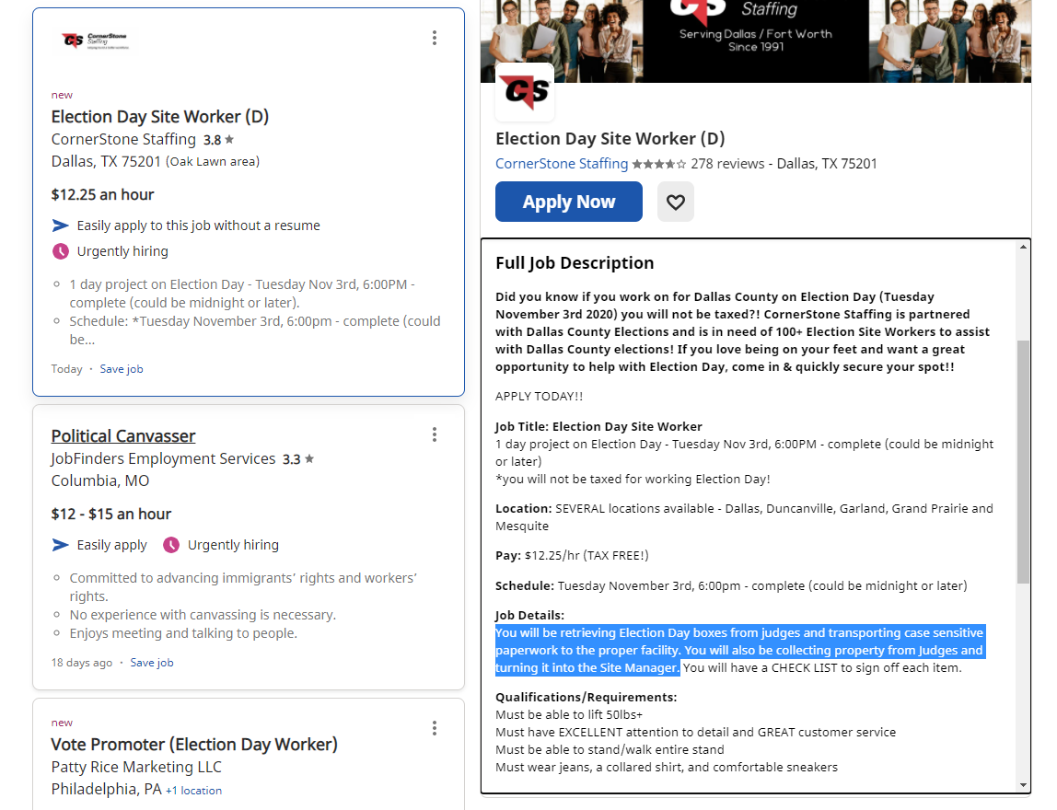Click the Vote Promoter (Election Day Worker) title
This screenshot has height=810, width=1057.
[x=194, y=745]
